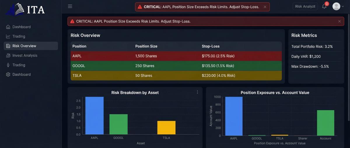Click yellow TSLA bar in Risk Breakdown

click(166, 128)
